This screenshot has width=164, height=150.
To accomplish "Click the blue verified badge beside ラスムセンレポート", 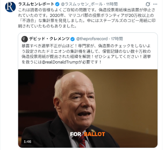I will [x=57, y=4].
